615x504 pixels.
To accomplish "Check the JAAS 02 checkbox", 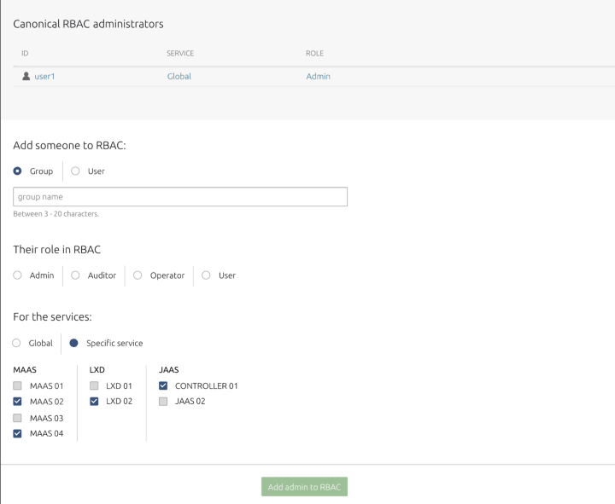I will 163,401.
